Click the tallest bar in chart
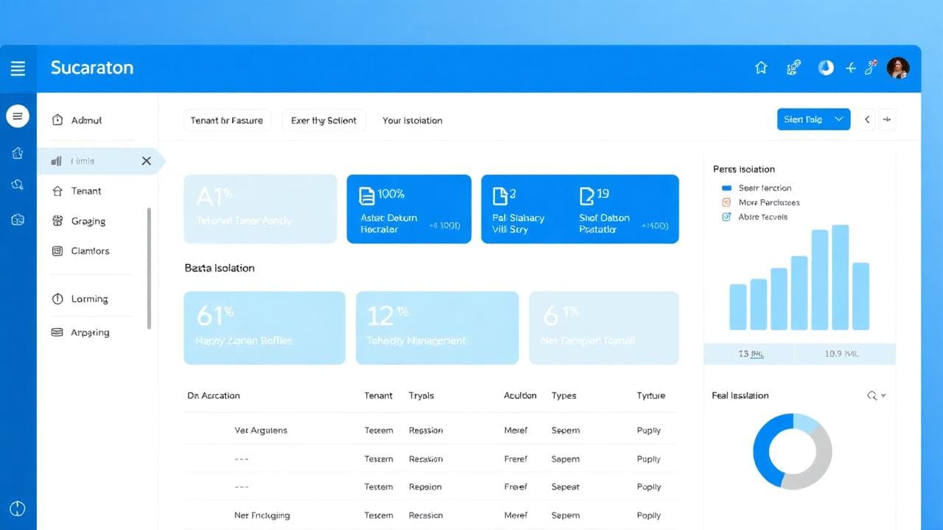 point(840,278)
